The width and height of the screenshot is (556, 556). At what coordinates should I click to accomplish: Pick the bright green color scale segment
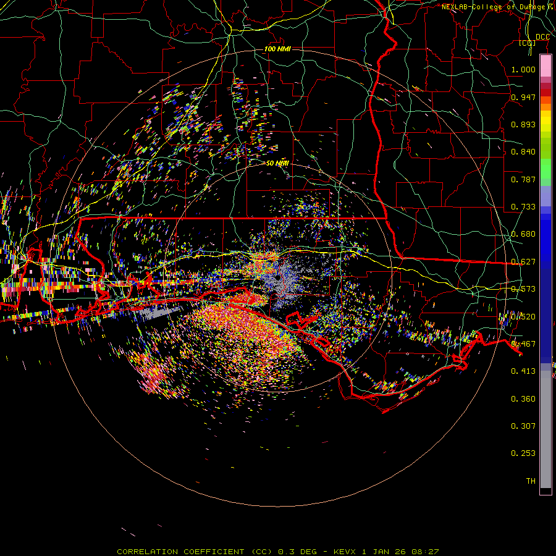coord(545,169)
